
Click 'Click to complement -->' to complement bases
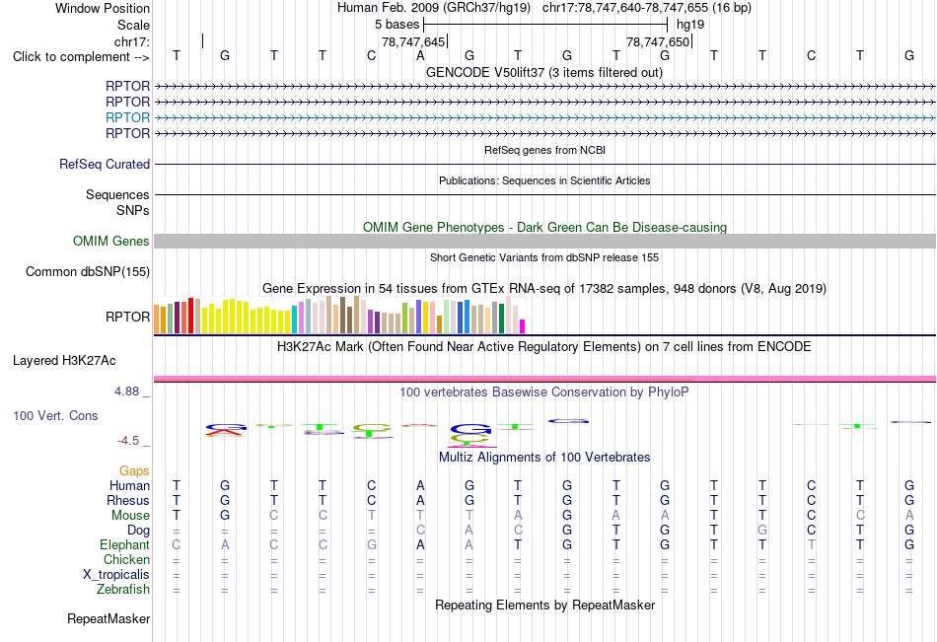pos(81,57)
